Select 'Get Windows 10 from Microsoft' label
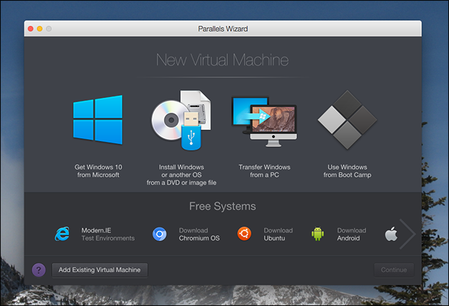This screenshot has width=449, height=306. (x=98, y=171)
